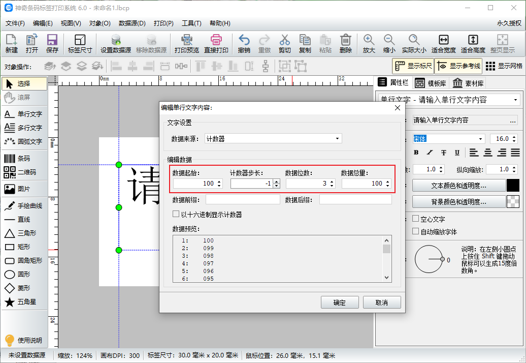Click the black text color swatch

point(513,186)
